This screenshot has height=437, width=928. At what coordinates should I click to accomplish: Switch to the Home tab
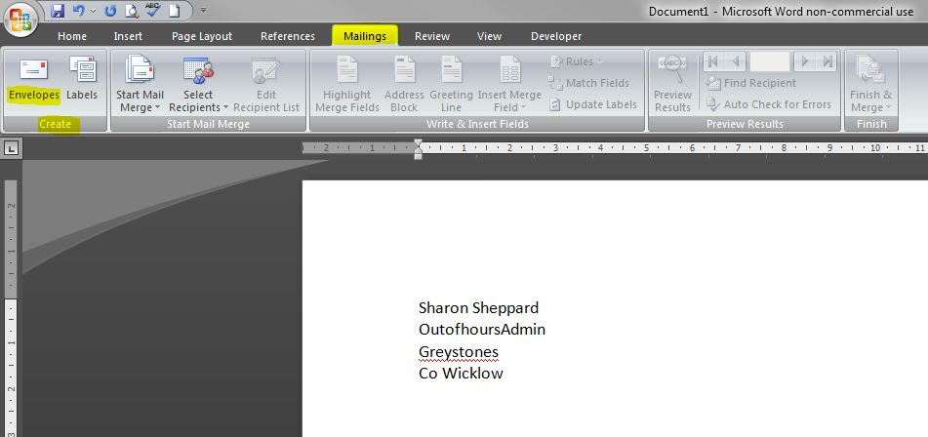click(x=72, y=36)
